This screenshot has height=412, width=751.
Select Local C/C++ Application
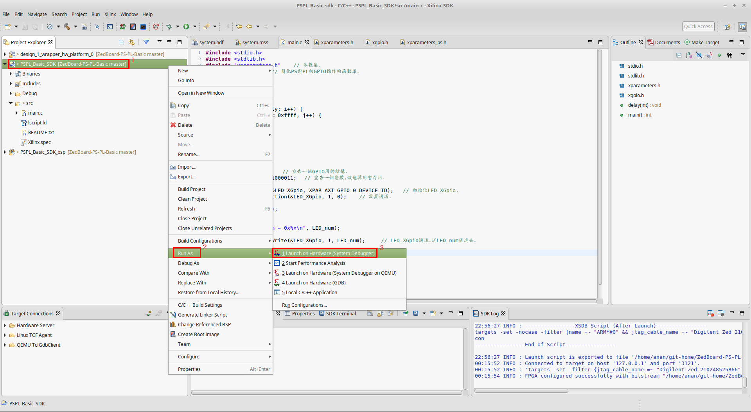pyautogui.click(x=339, y=292)
